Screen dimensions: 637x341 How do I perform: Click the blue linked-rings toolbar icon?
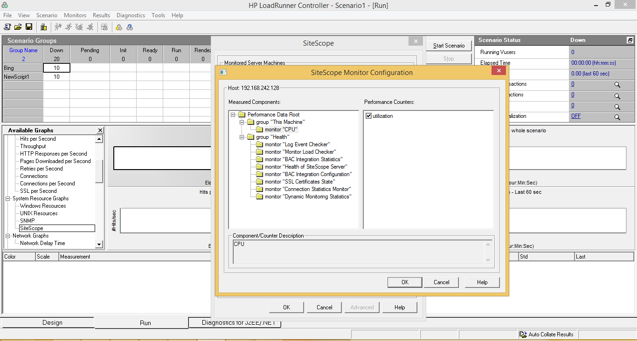coord(130,27)
